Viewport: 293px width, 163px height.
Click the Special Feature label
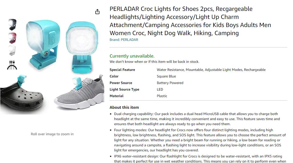click(x=122, y=70)
